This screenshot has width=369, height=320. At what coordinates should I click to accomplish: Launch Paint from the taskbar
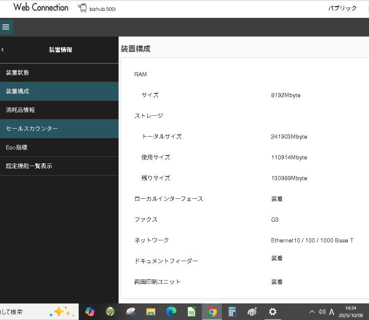coord(252,311)
